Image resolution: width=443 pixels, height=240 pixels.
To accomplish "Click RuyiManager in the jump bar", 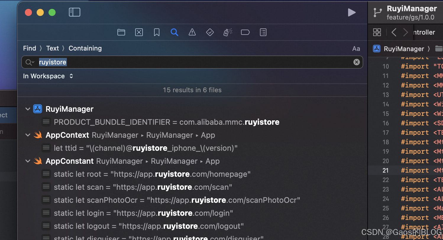I will point(404,49).
